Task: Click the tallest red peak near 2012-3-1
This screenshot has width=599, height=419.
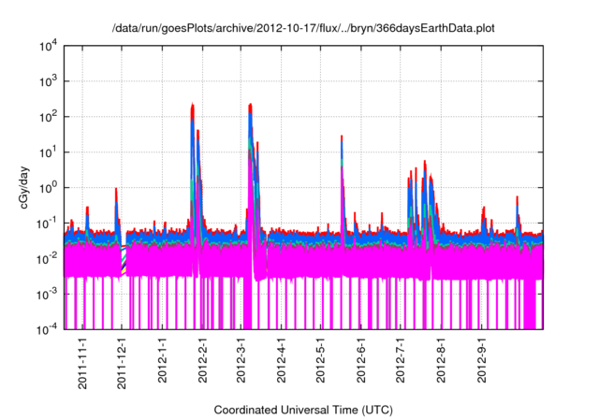Action: click(250, 107)
